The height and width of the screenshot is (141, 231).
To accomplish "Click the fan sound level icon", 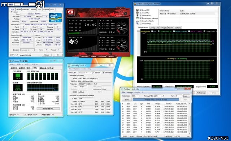I will click(x=73, y=42).
